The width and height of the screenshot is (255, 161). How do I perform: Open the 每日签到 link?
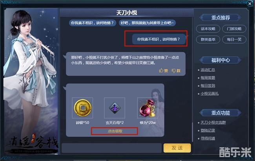coord(208,86)
